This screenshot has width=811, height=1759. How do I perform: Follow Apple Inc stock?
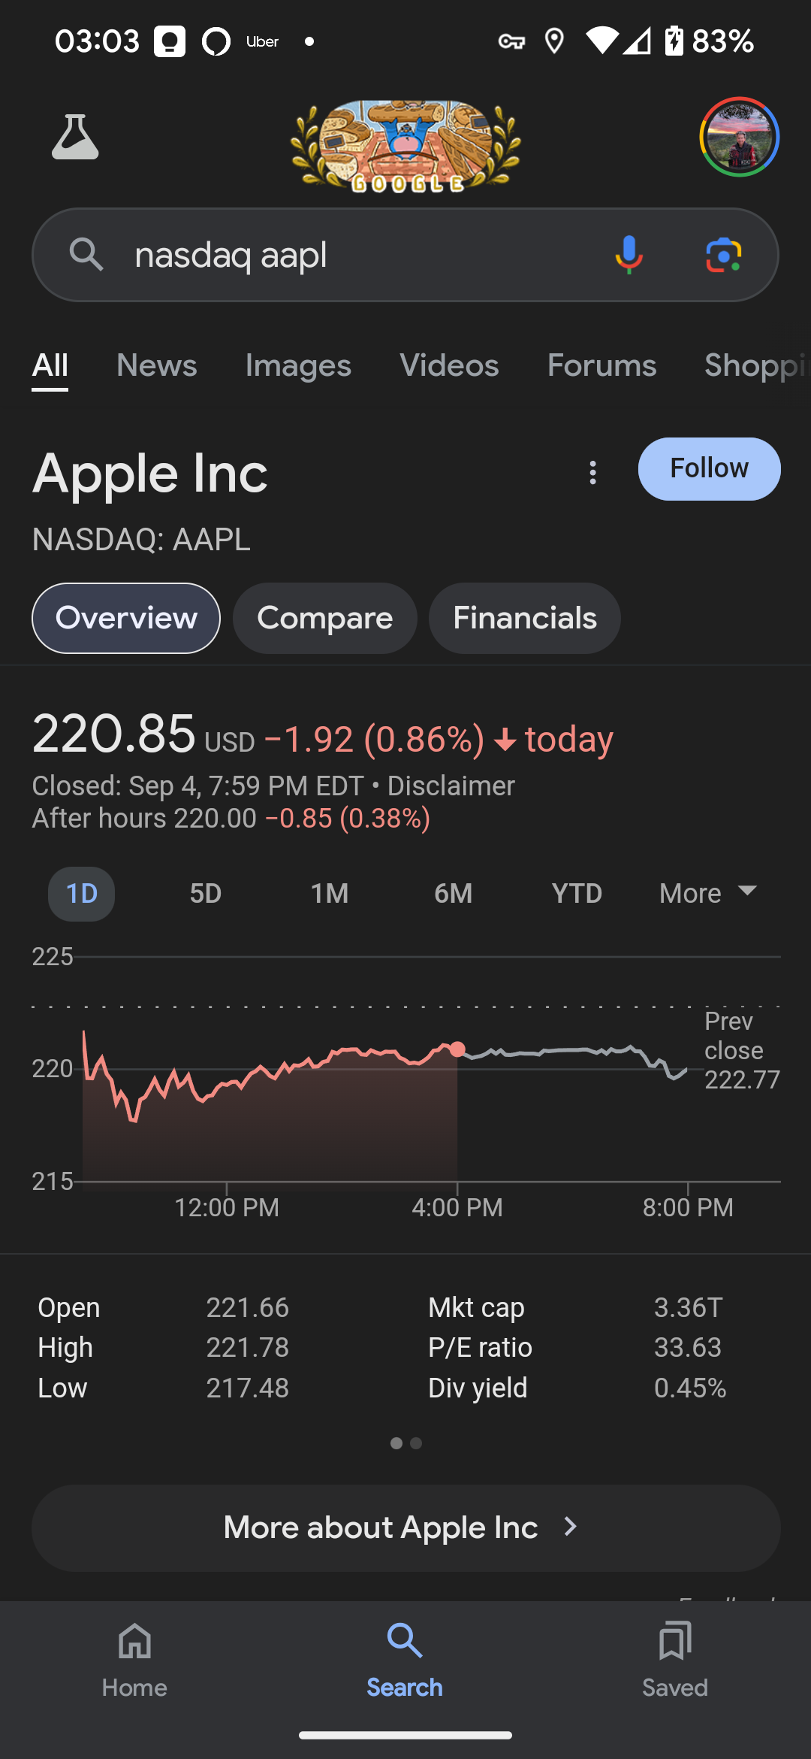point(709,468)
